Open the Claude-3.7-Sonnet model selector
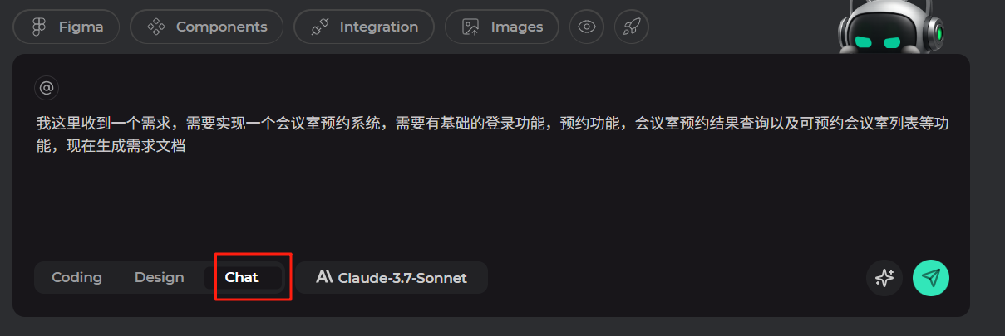This screenshot has width=1005, height=336. (392, 278)
